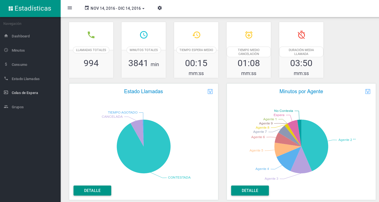Click the people icon next to Grupos
379x202 pixels.
(6, 107)
